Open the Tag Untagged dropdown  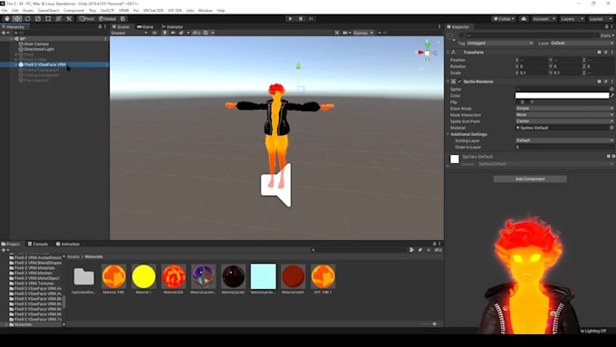click(500, 43)
